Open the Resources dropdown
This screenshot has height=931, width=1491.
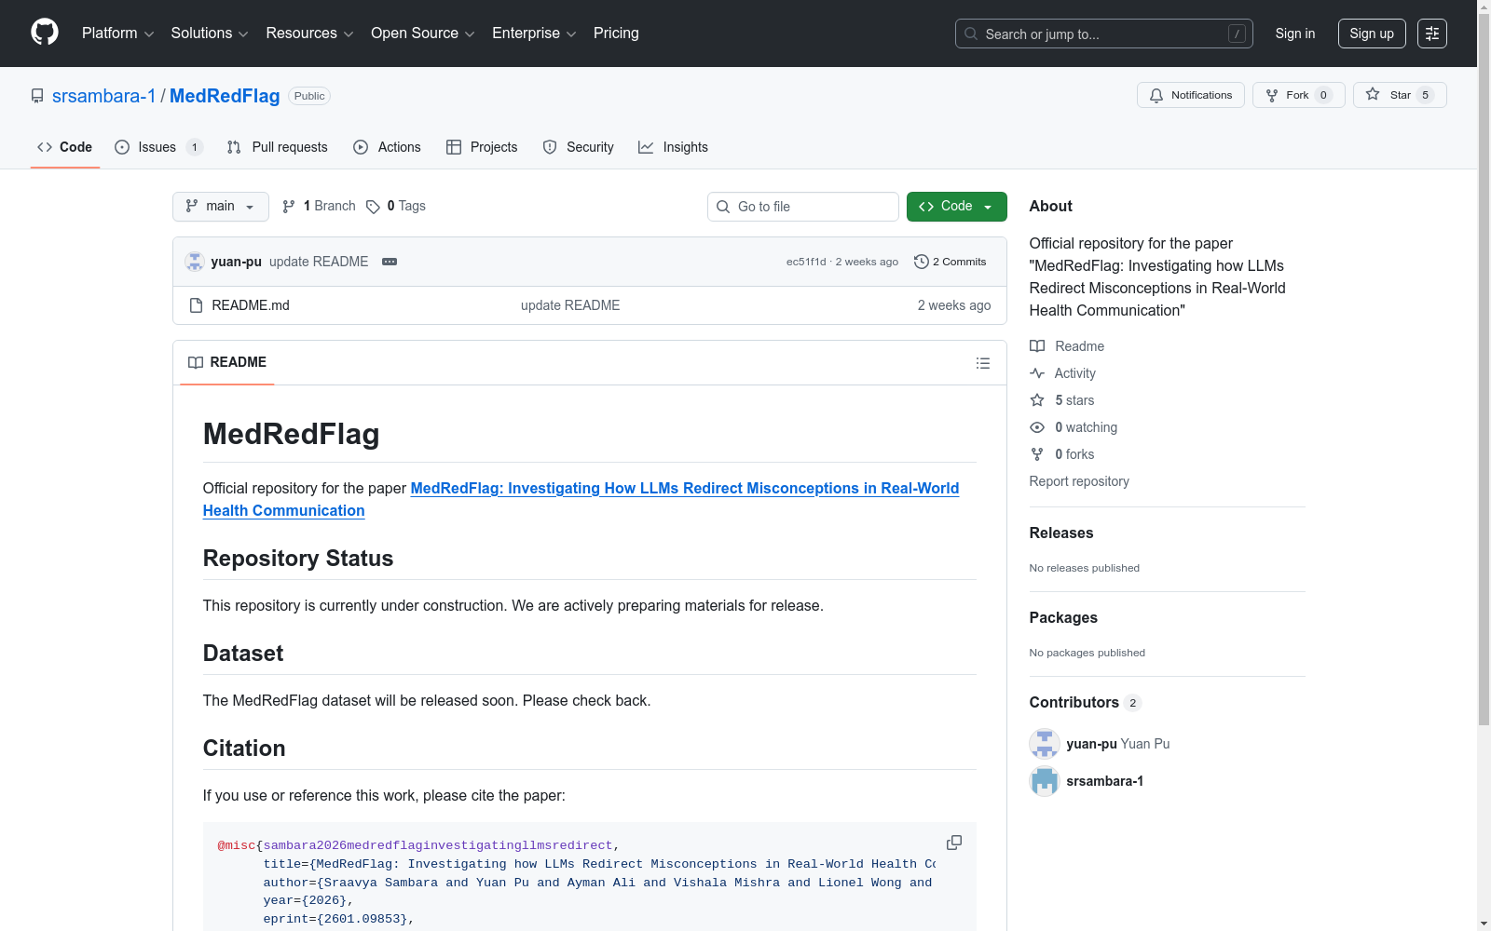click(309, 34)
